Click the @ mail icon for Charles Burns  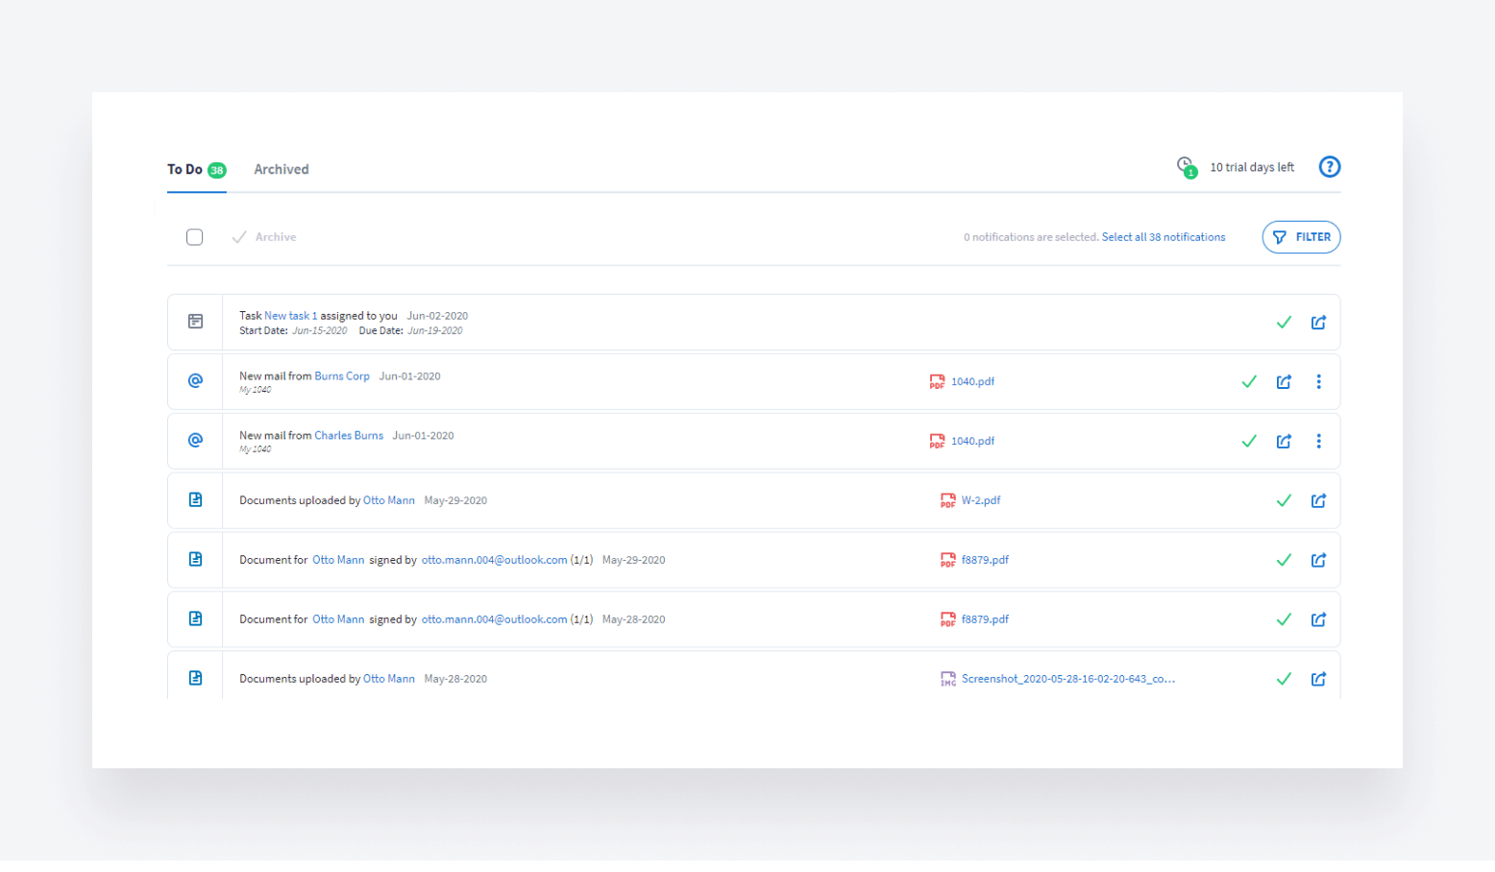pos(195,441)
